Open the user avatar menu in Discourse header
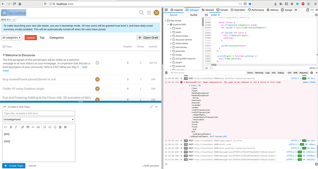 pos(156,13)
